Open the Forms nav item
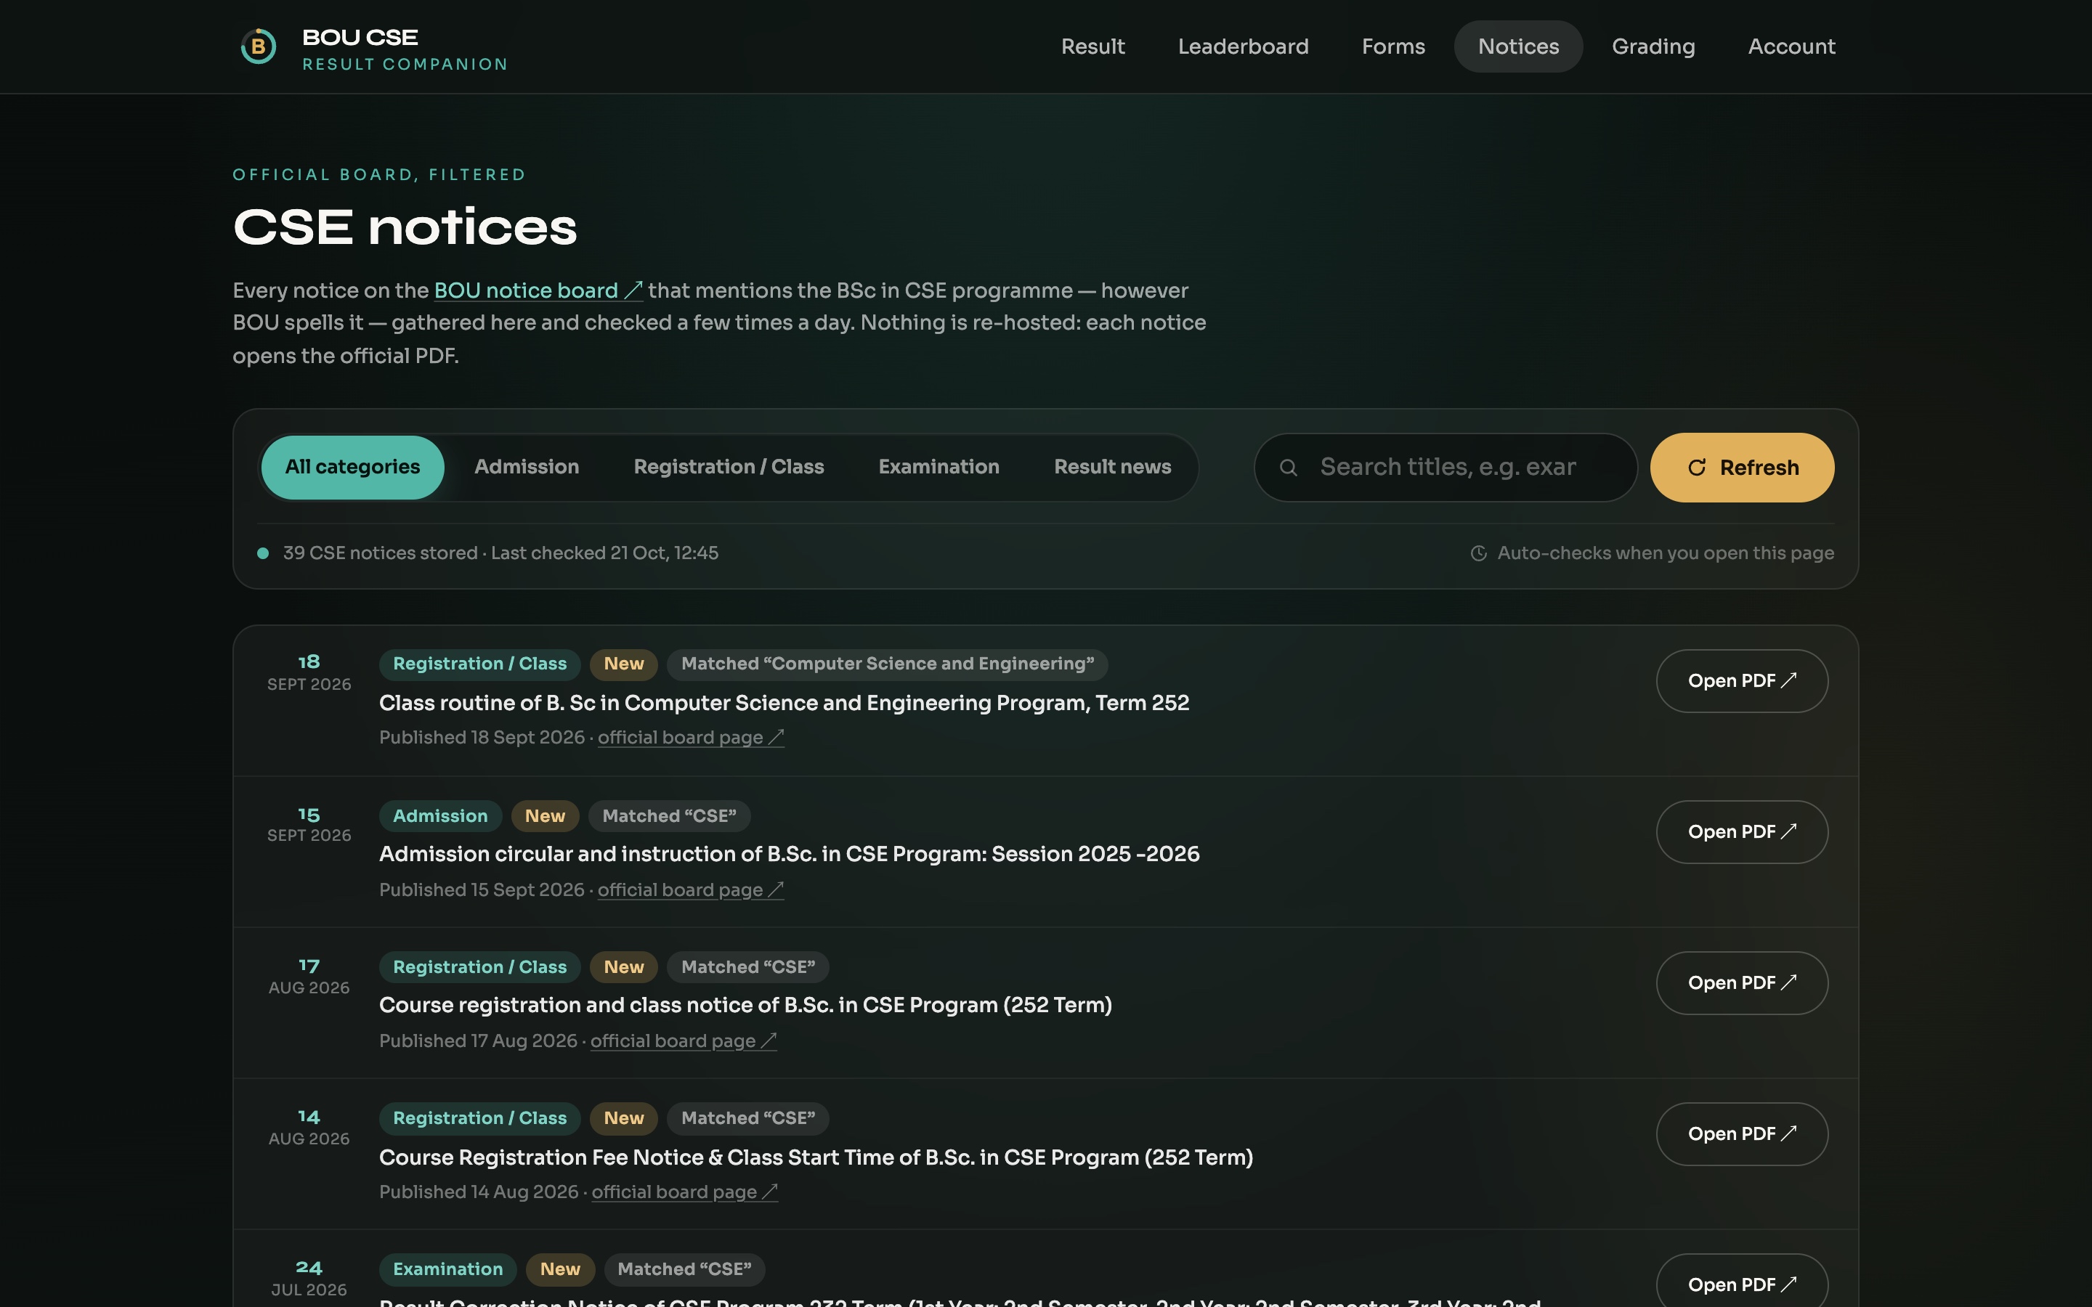 (1392, 46)
